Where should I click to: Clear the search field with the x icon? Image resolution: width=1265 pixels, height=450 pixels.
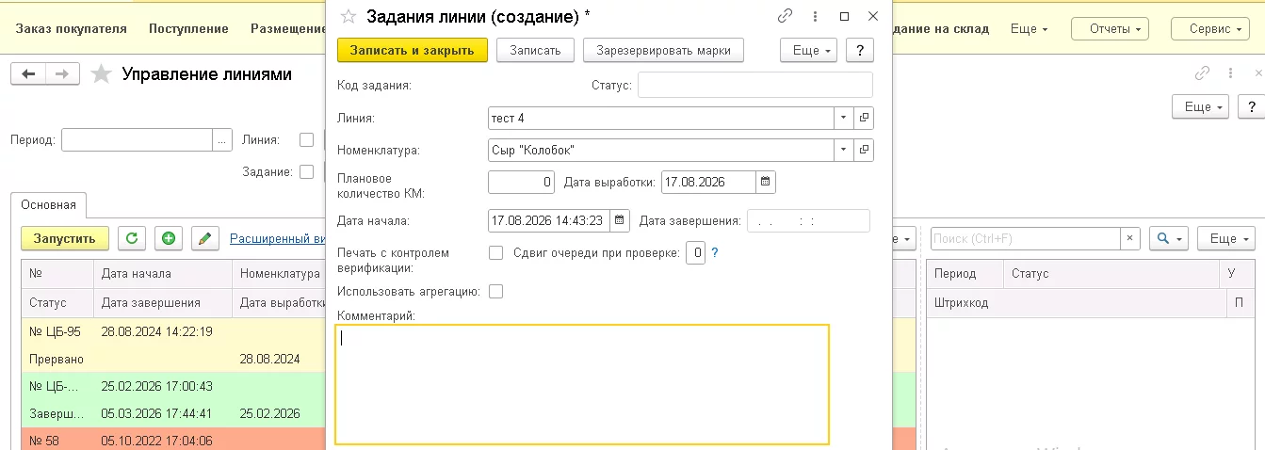tap(1129, 238)
